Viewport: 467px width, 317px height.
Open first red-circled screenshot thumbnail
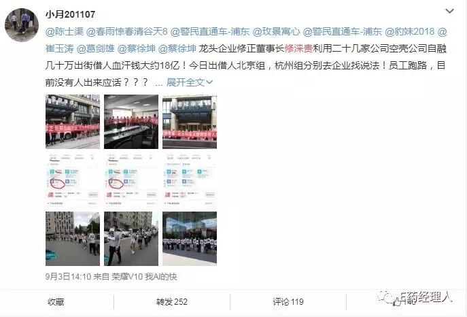(x=73, y=180)
